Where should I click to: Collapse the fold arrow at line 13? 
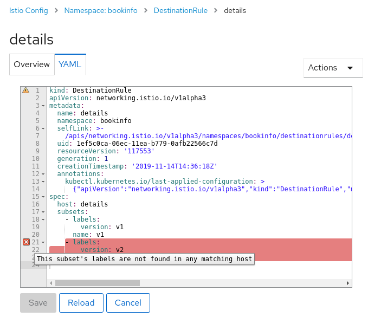(43, 182)
